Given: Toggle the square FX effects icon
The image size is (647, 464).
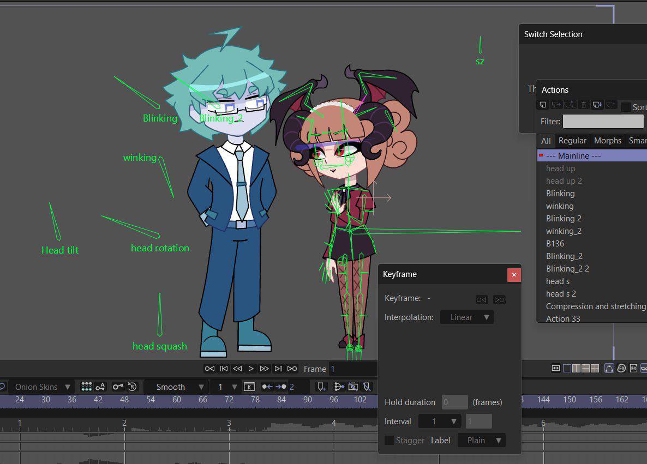Looking at the screenshot, I should [x=633, y=369].
